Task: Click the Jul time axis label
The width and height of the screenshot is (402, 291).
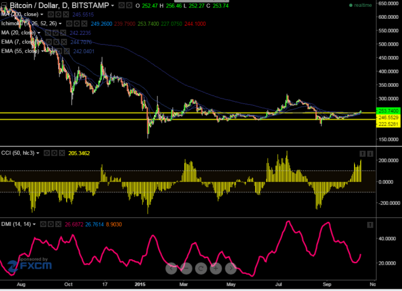Action: pos(279,284)
